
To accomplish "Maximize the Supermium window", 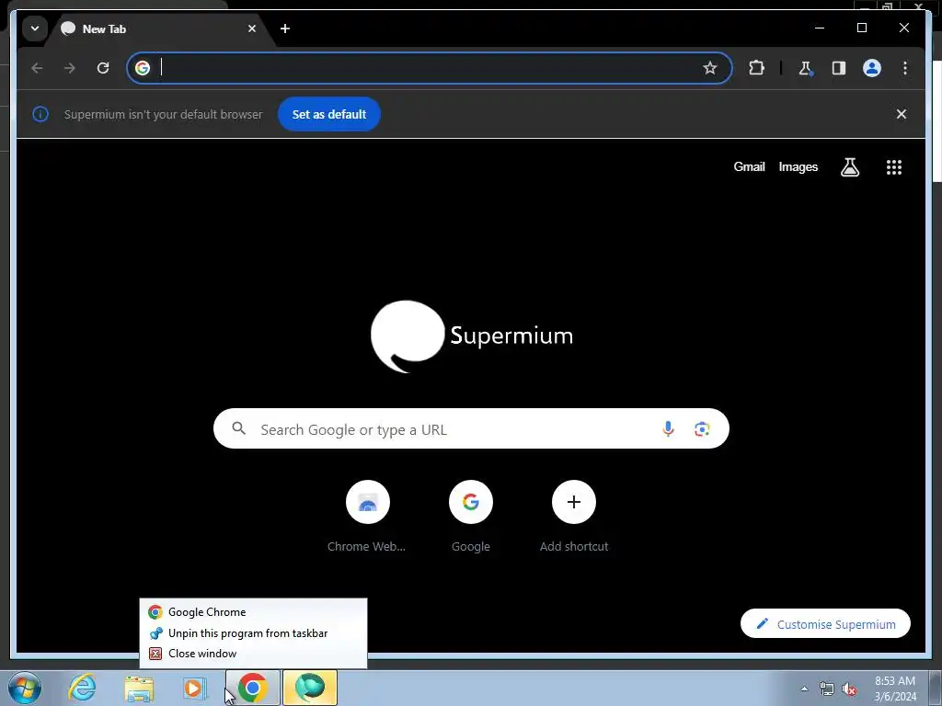I will coord(861,28).
